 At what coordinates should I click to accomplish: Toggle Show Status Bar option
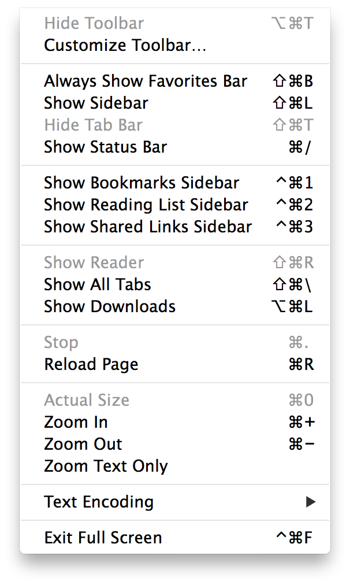point(105,147)
